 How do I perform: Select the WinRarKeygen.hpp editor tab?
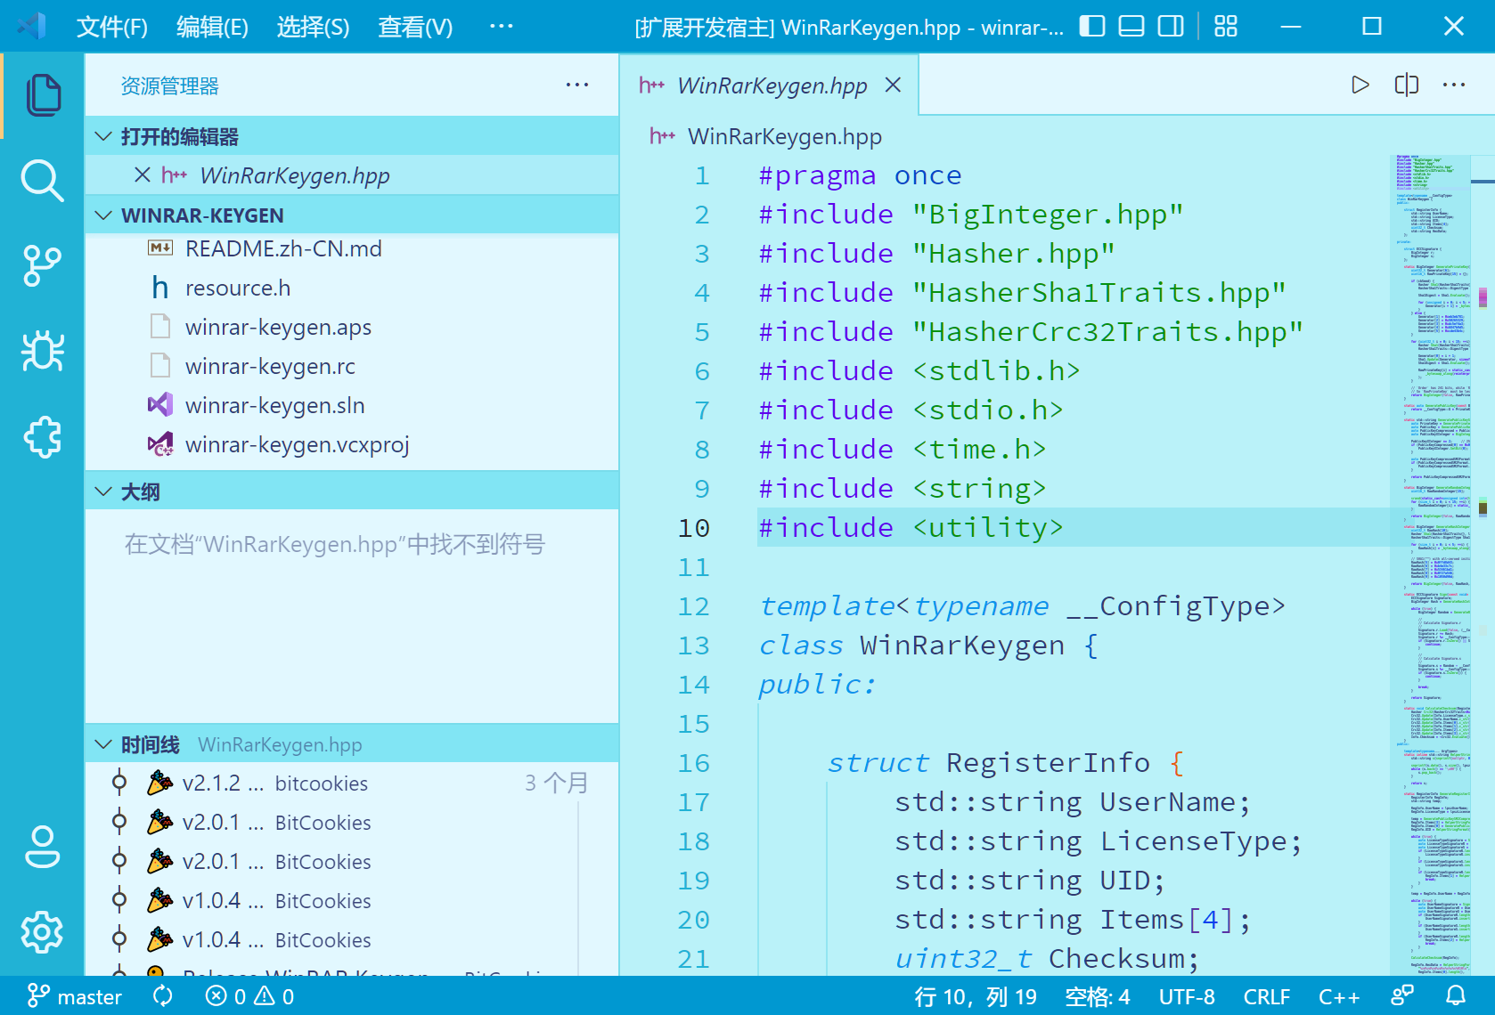point(770,85)
